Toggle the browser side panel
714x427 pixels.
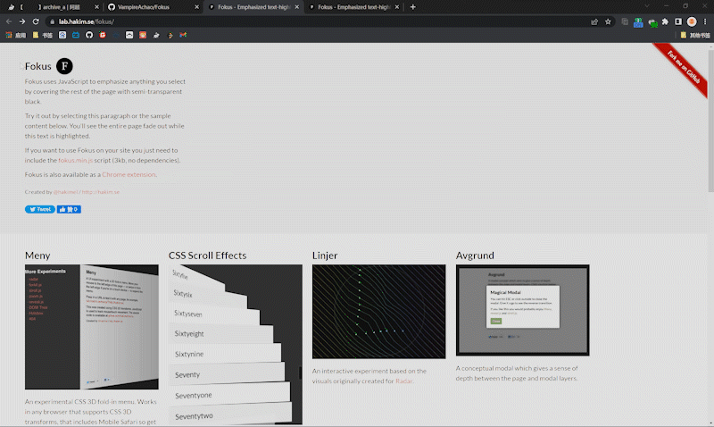[x=677, y=21]
